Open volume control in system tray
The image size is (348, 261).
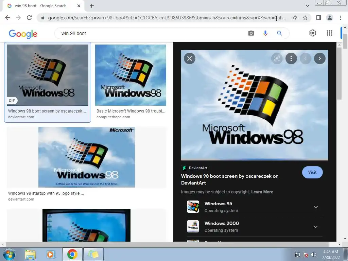pos(314,255)
